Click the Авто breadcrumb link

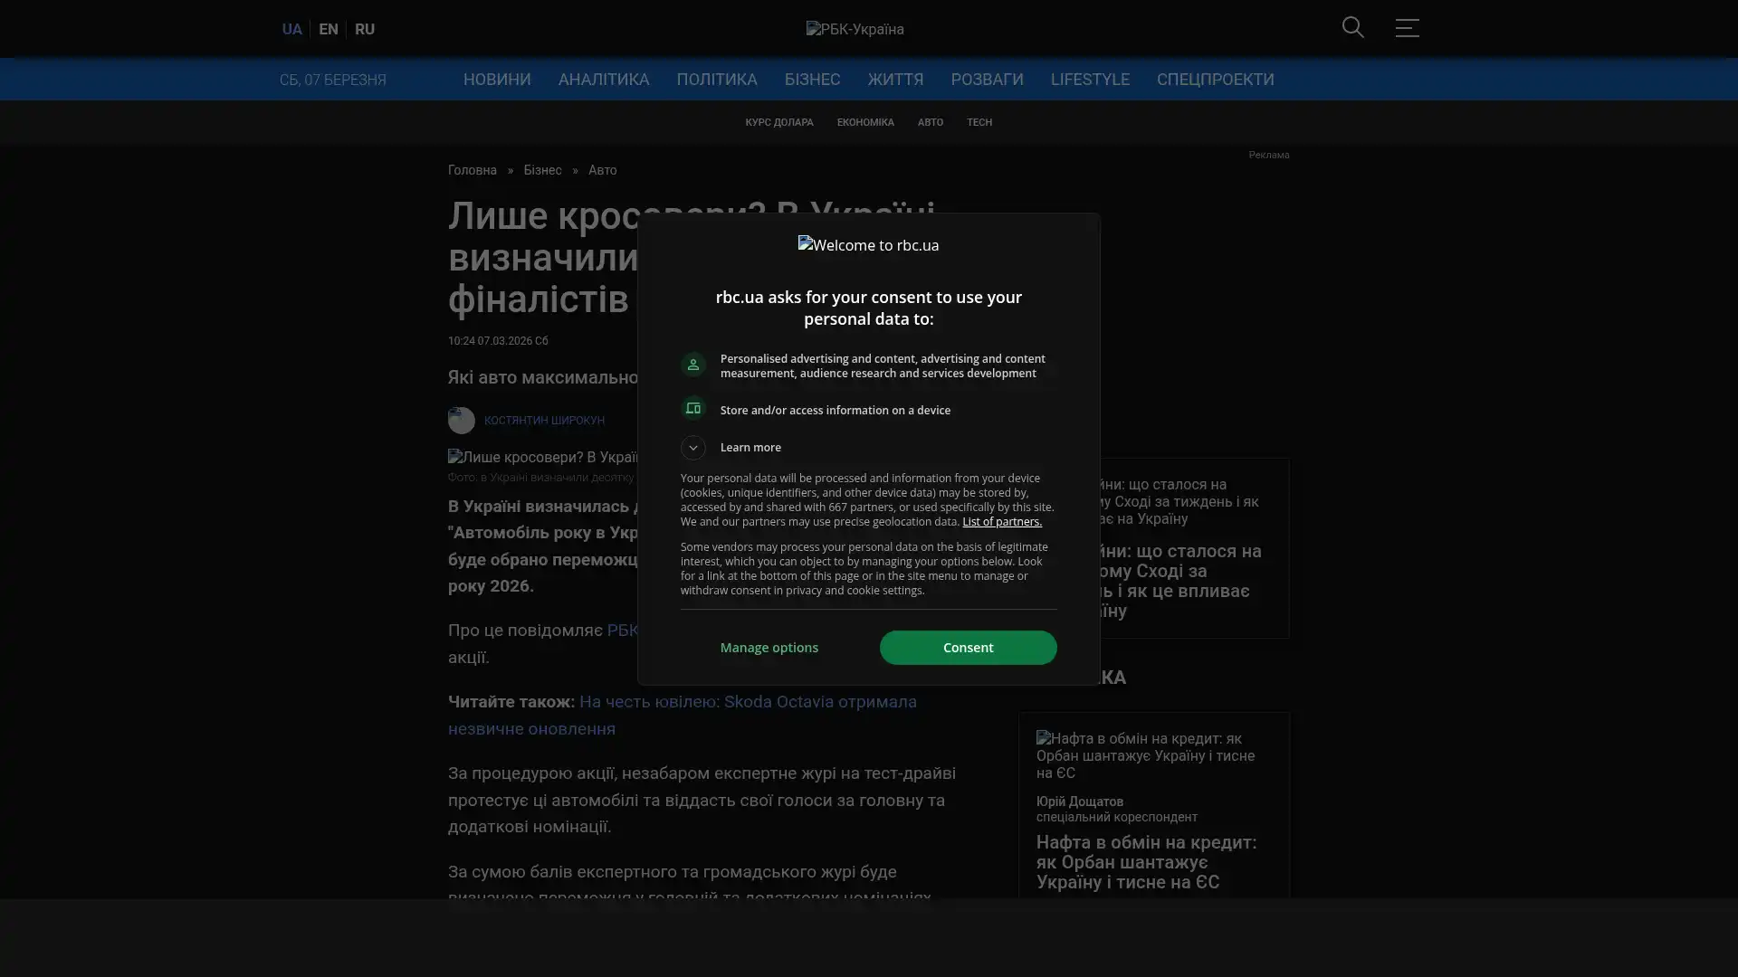pyautogui.click(x=602, y=170)
